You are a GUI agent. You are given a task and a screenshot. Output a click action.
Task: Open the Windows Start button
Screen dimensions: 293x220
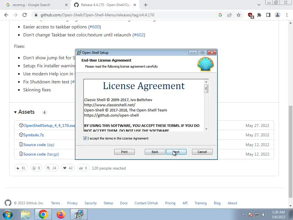[x=8, y=214]
